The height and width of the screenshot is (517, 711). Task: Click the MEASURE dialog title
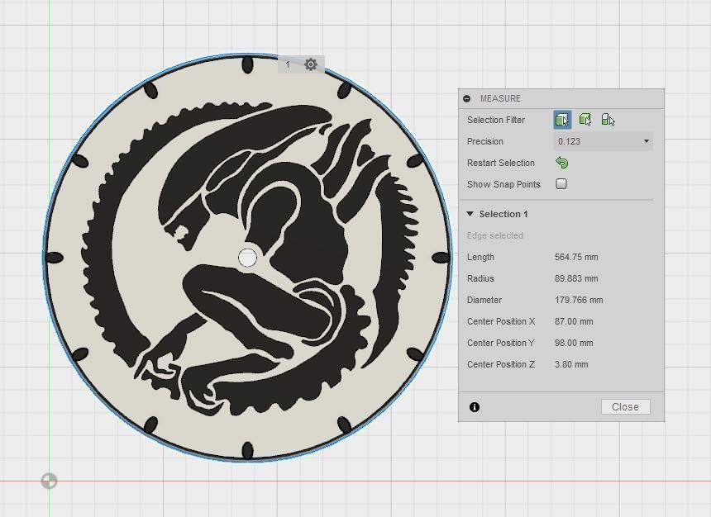coord(500,98)
